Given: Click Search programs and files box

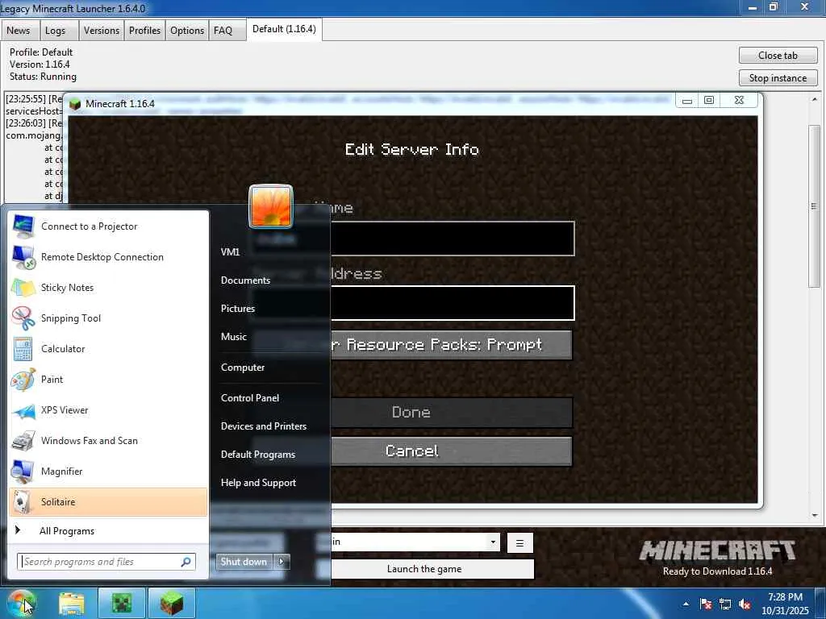Looking at the screenshot, I should pyautogui.click(x=106, y=562).
